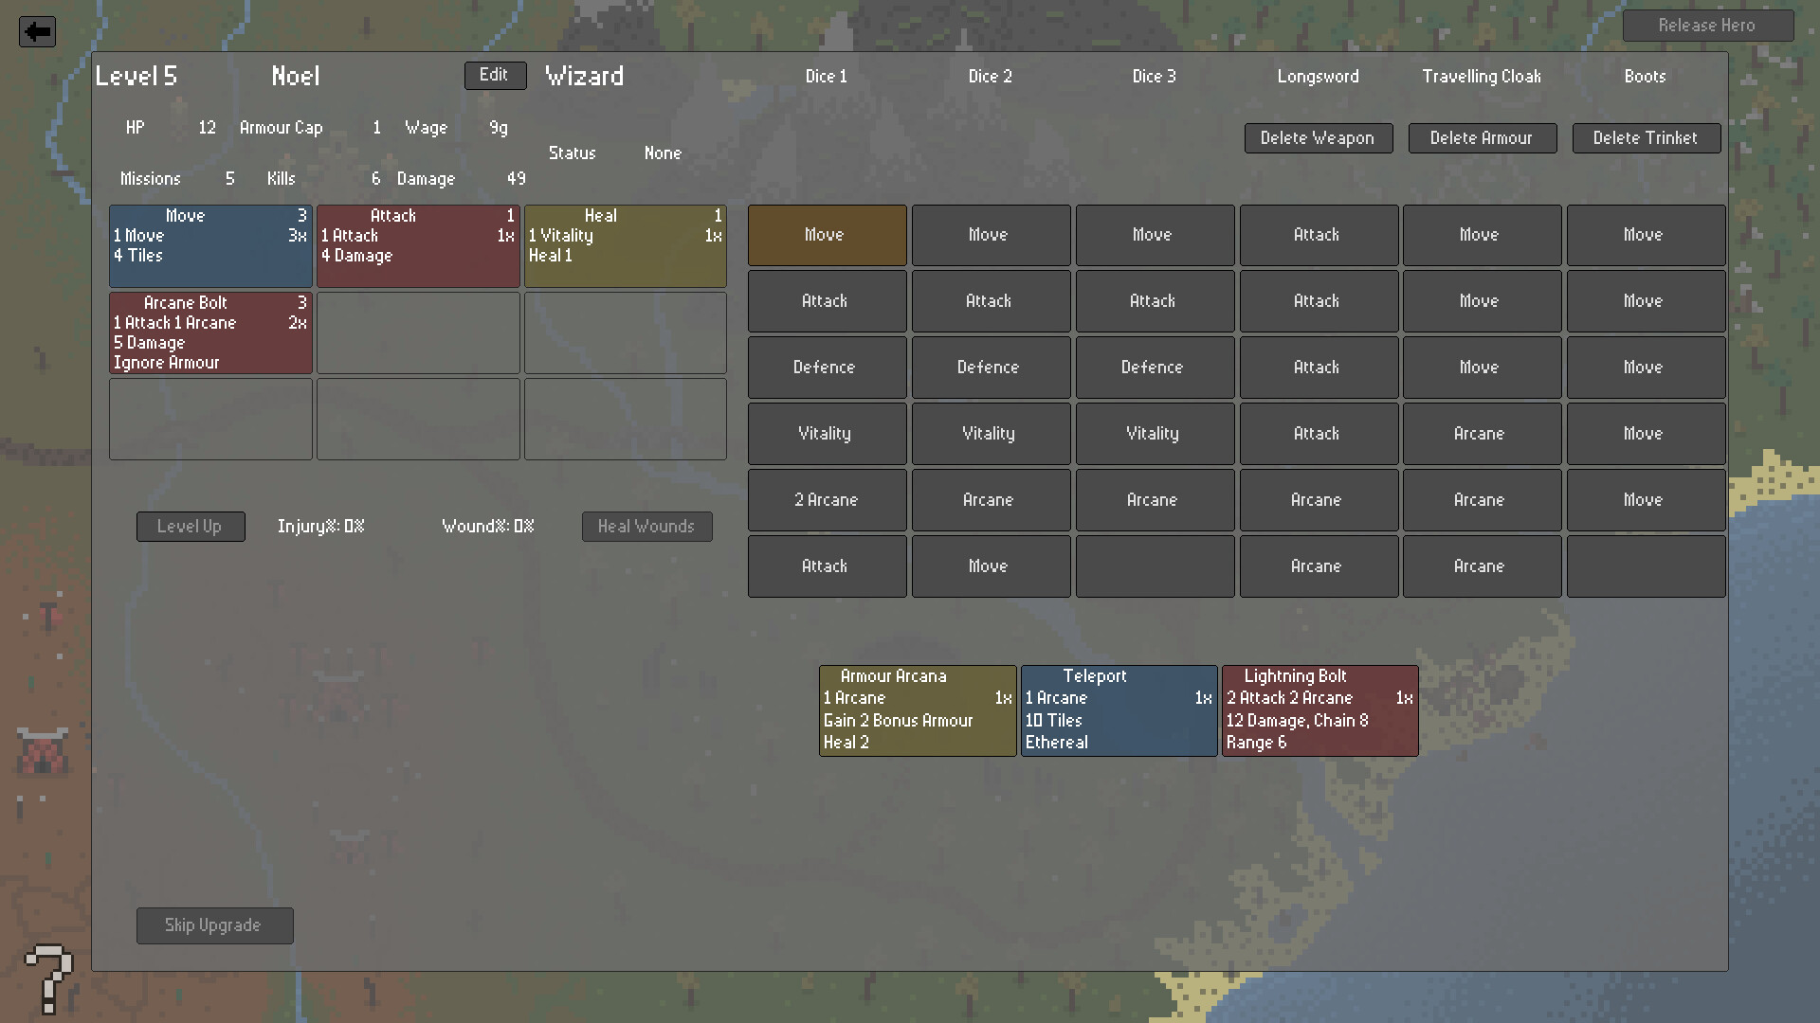Viewport: 1820px width, 1023px height.
Task: Edit the hero name Noel
Action: pyautogui.click(x=495, y=76)
